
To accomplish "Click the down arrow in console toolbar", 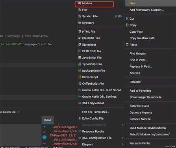I will coord(44,132).
